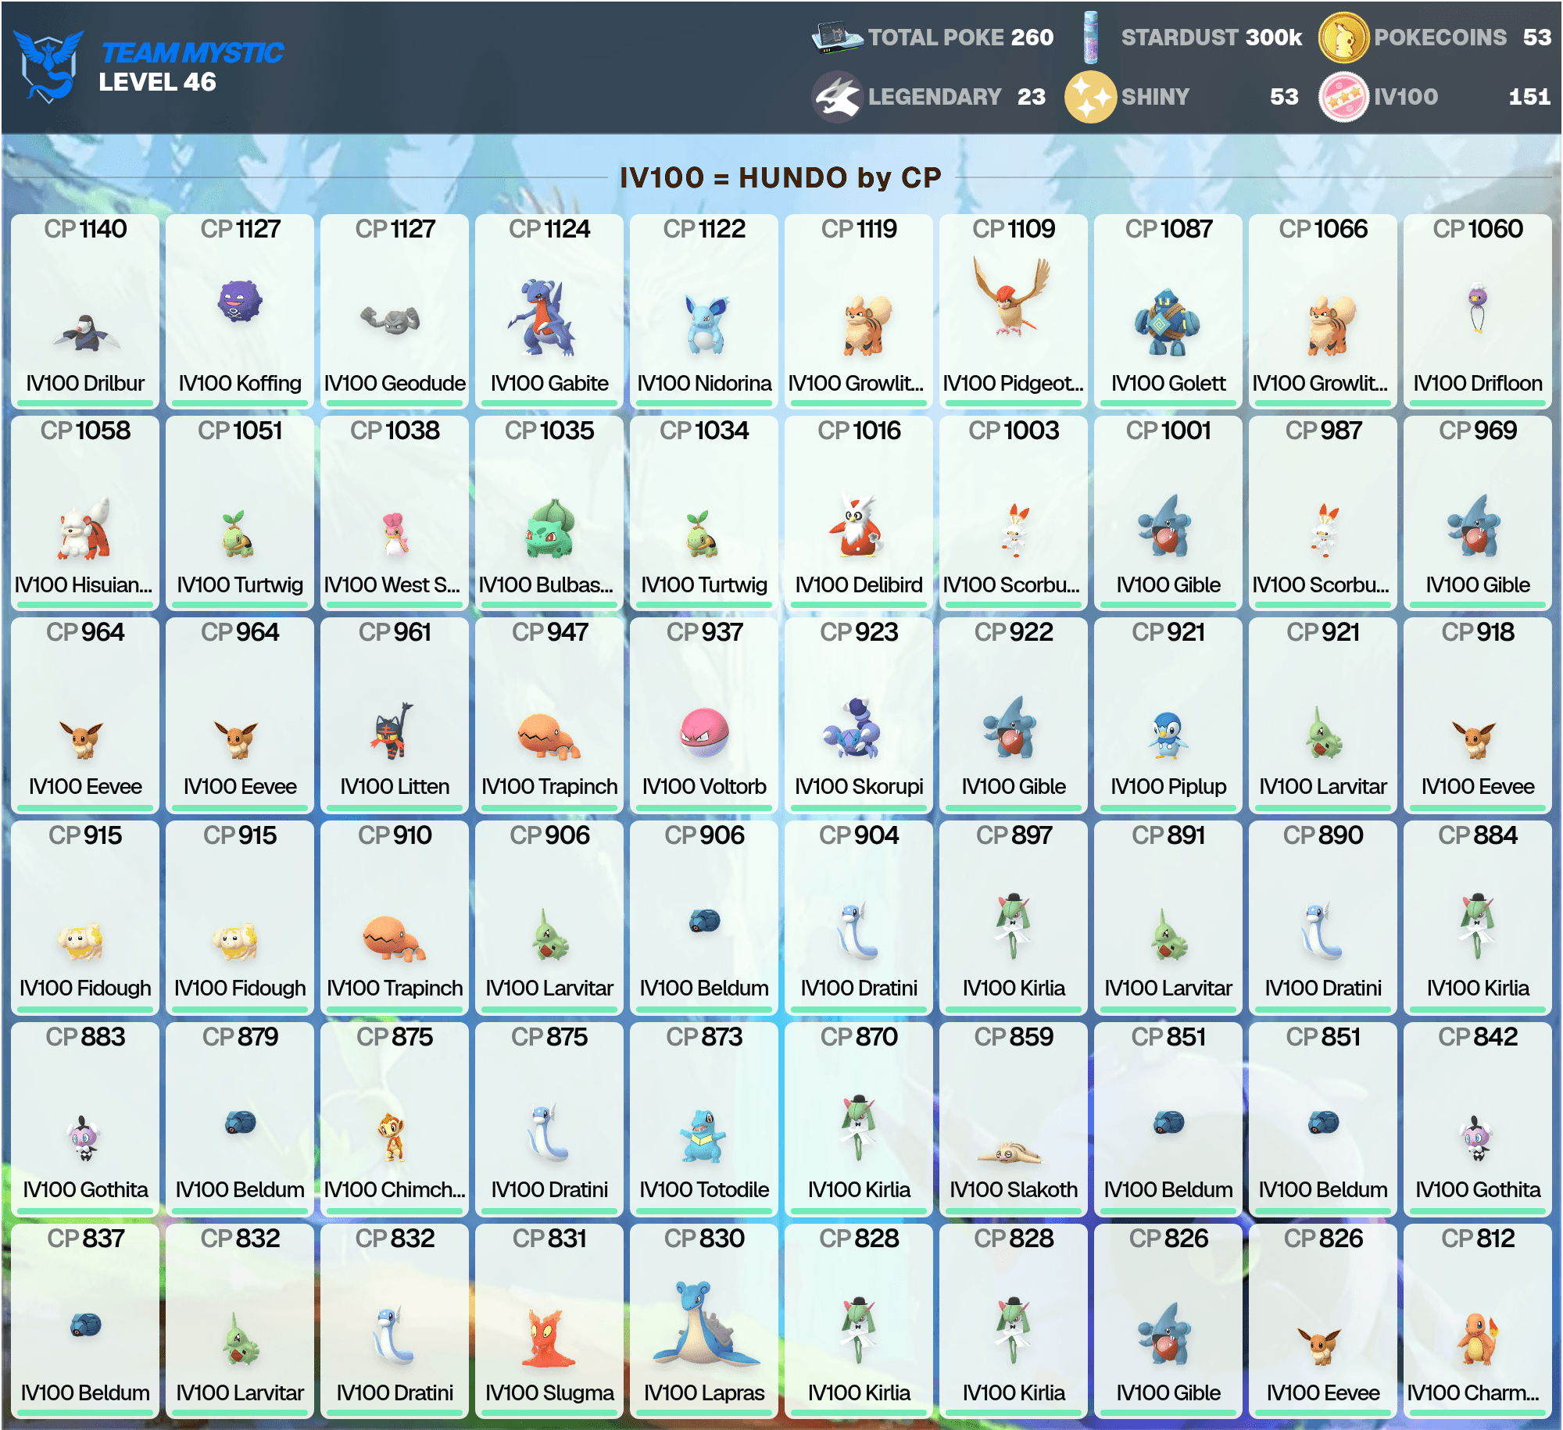
Task: Click the "IV100 Larvitar" label under CP 832
Action: [x=240, y=1392]
